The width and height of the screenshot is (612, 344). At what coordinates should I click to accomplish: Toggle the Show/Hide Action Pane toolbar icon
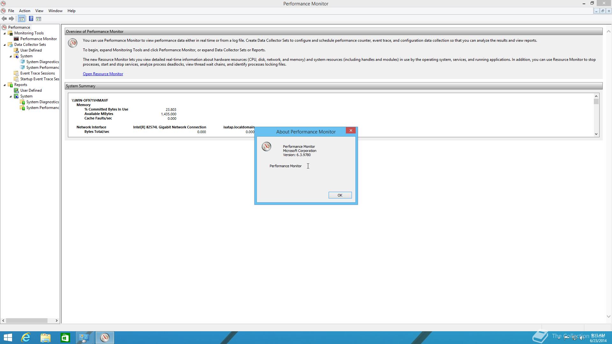(x=39, y=19)
